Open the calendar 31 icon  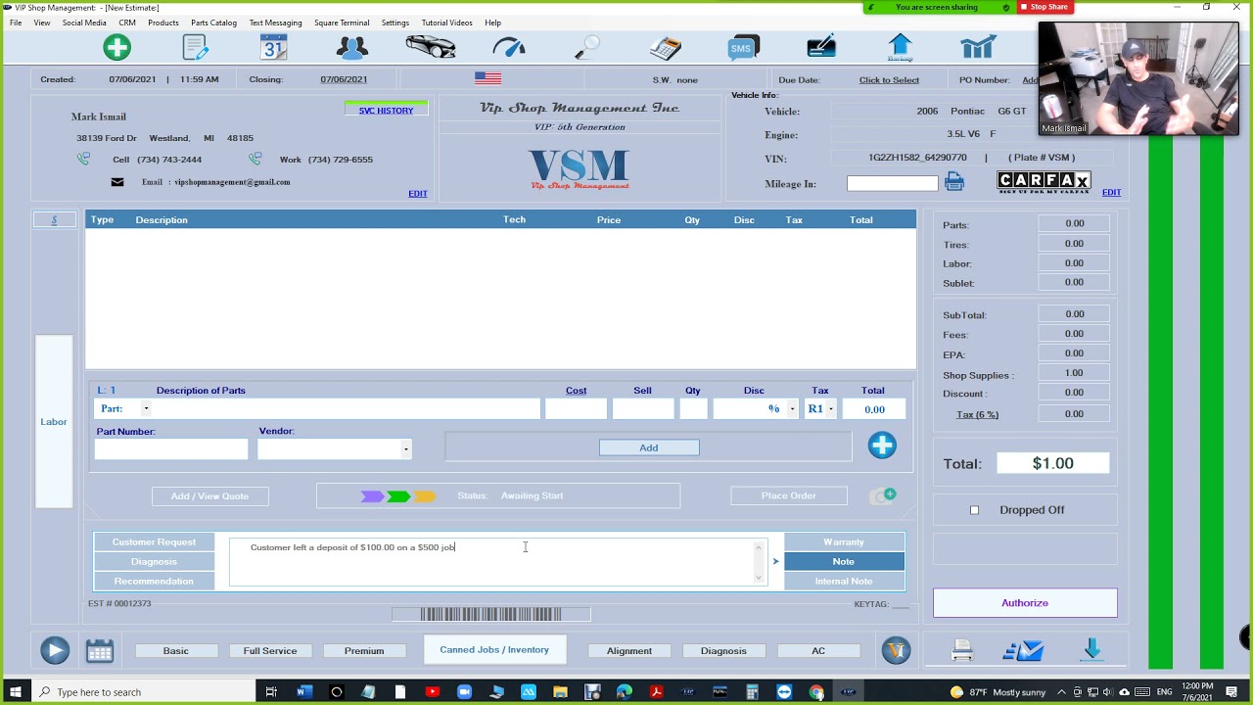[273, 47]
